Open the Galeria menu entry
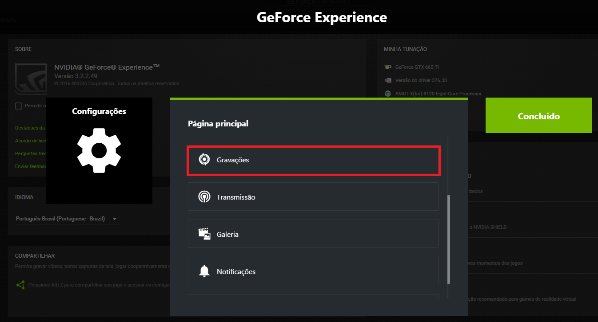This screenshot has width=598, height=322. (x=313, y=234)
